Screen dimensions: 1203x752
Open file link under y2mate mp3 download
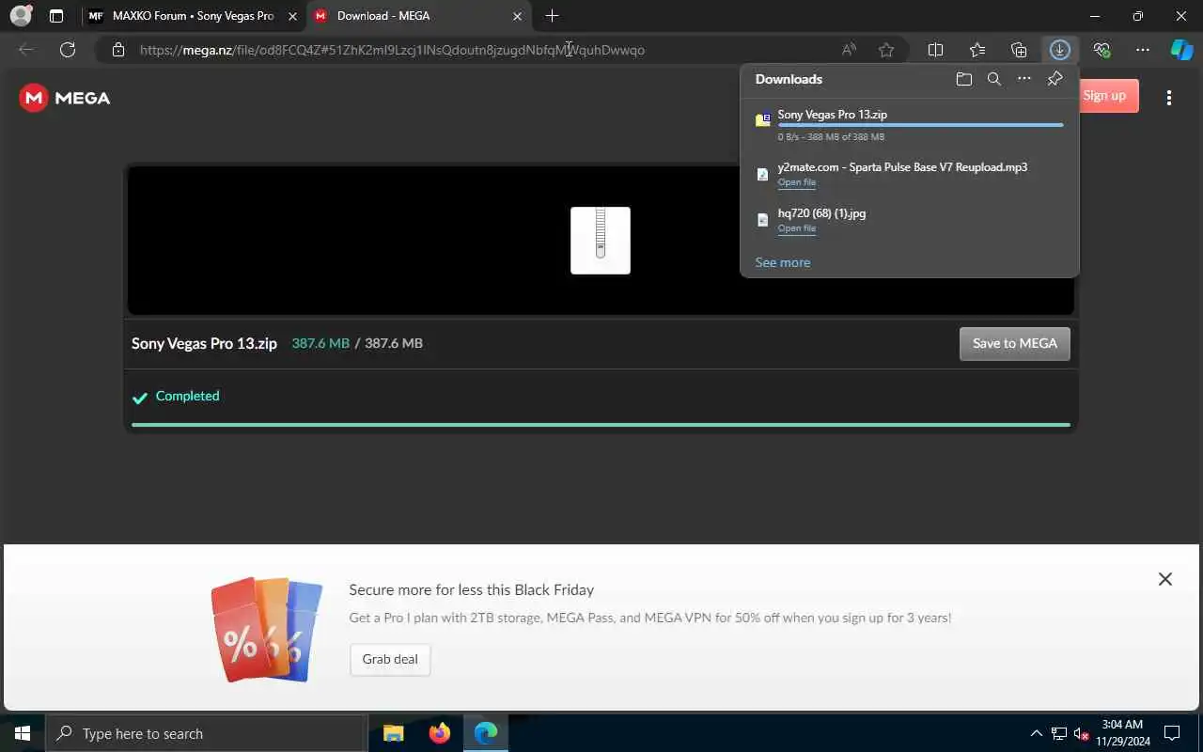tap(796, 182)
